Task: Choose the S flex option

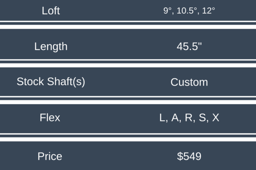Action: tap(202, 118)
